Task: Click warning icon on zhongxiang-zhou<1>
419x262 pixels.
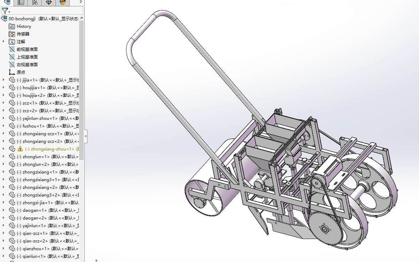Action: [x=20, y=149]
